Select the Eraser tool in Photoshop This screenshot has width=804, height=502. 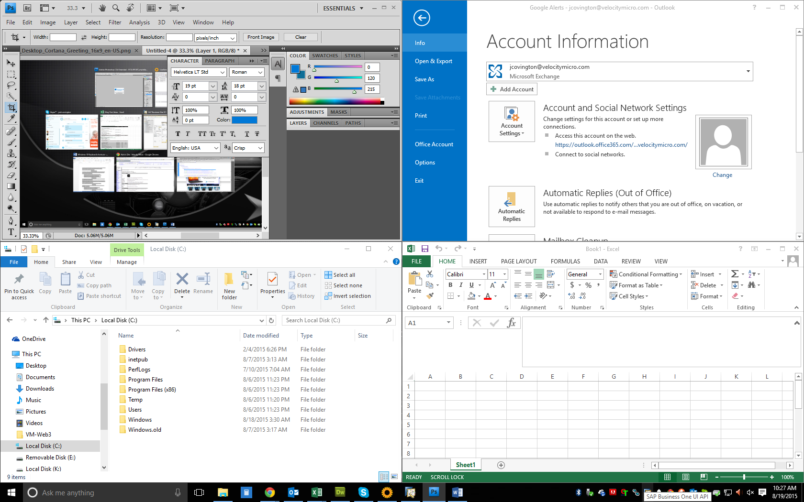11,175
